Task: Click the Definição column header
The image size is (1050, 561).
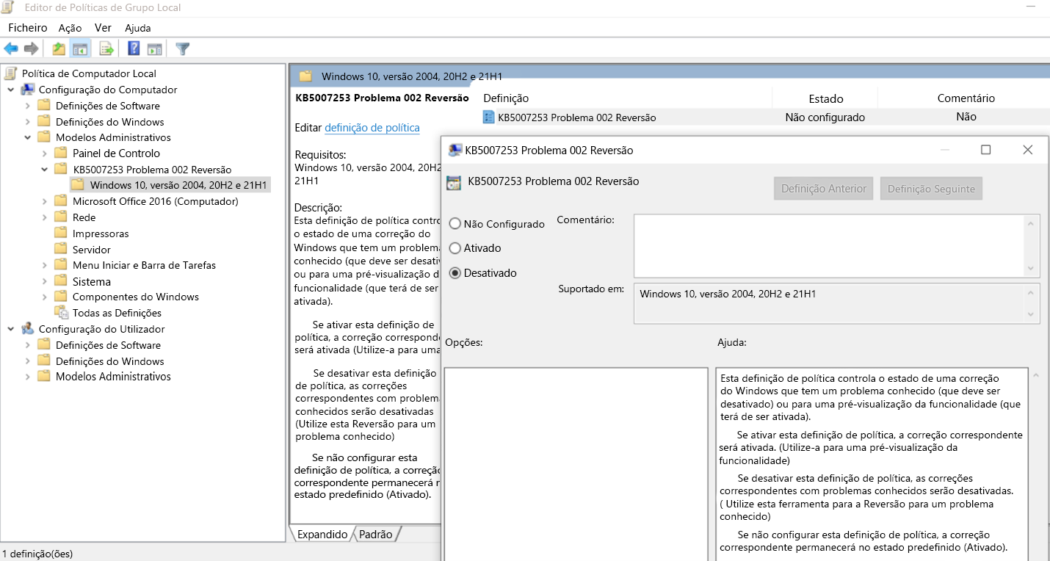Action: [x=506, y=98]
